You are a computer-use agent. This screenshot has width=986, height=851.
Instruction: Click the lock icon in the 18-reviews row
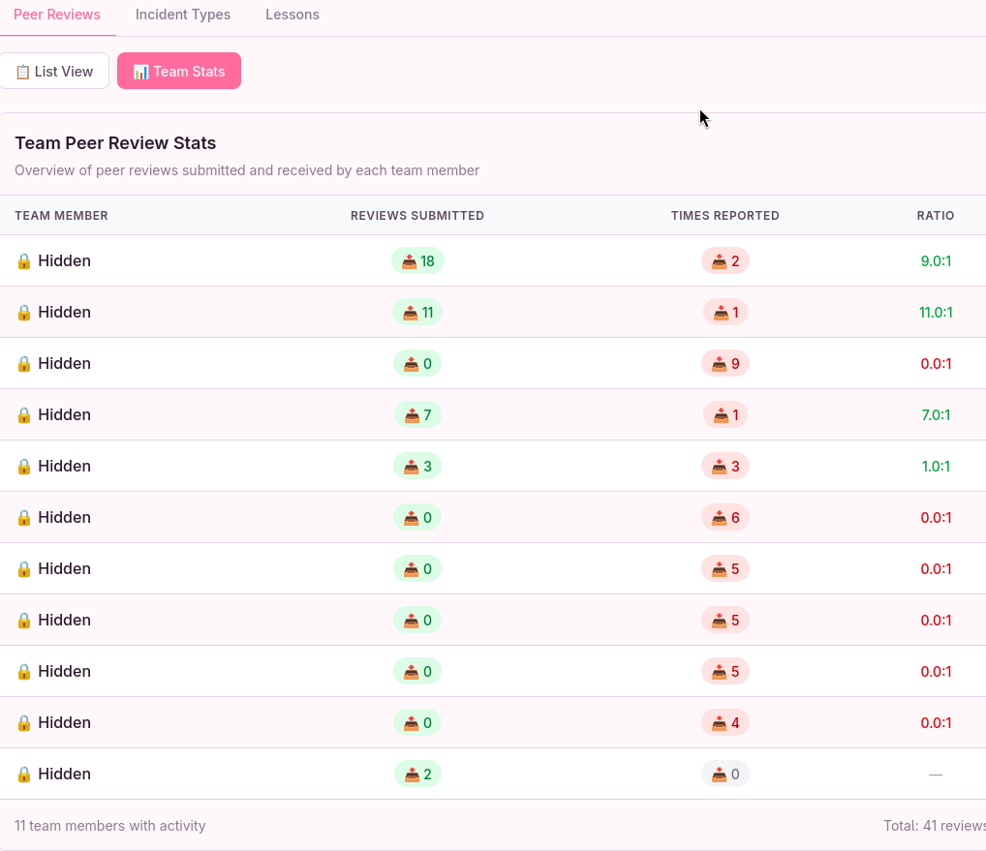[24, 260]
